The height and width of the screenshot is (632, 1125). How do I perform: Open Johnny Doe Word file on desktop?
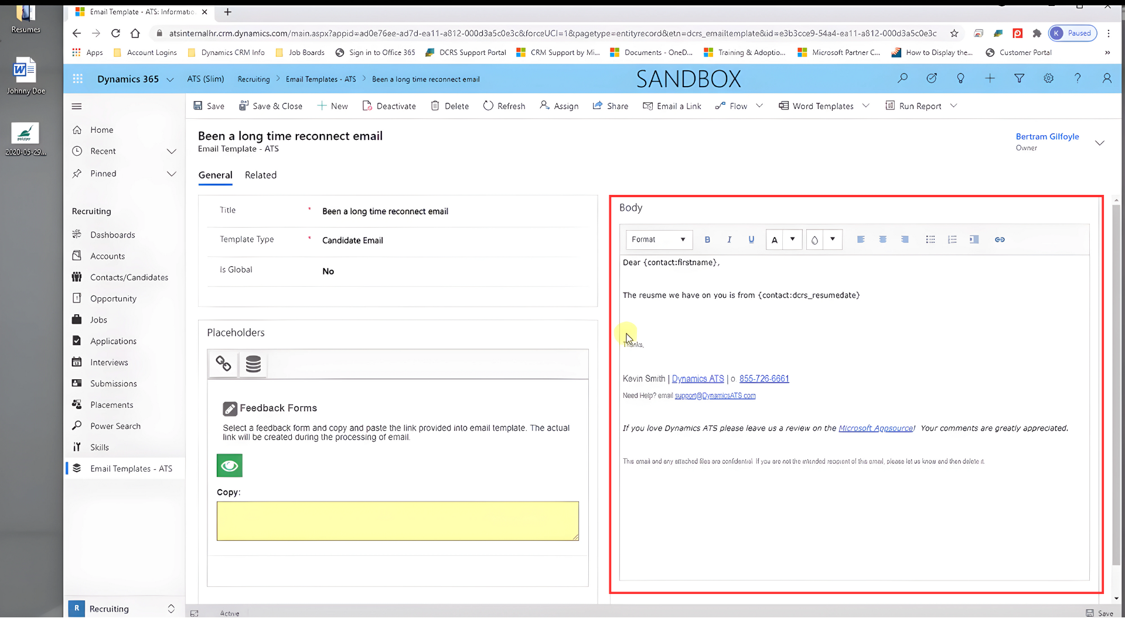pos(26,75)
